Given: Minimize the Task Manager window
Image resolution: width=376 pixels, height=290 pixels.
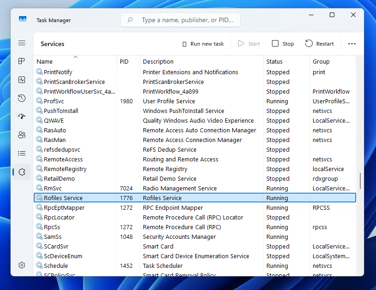Looking at the screenshot, I should click(311, 15).
